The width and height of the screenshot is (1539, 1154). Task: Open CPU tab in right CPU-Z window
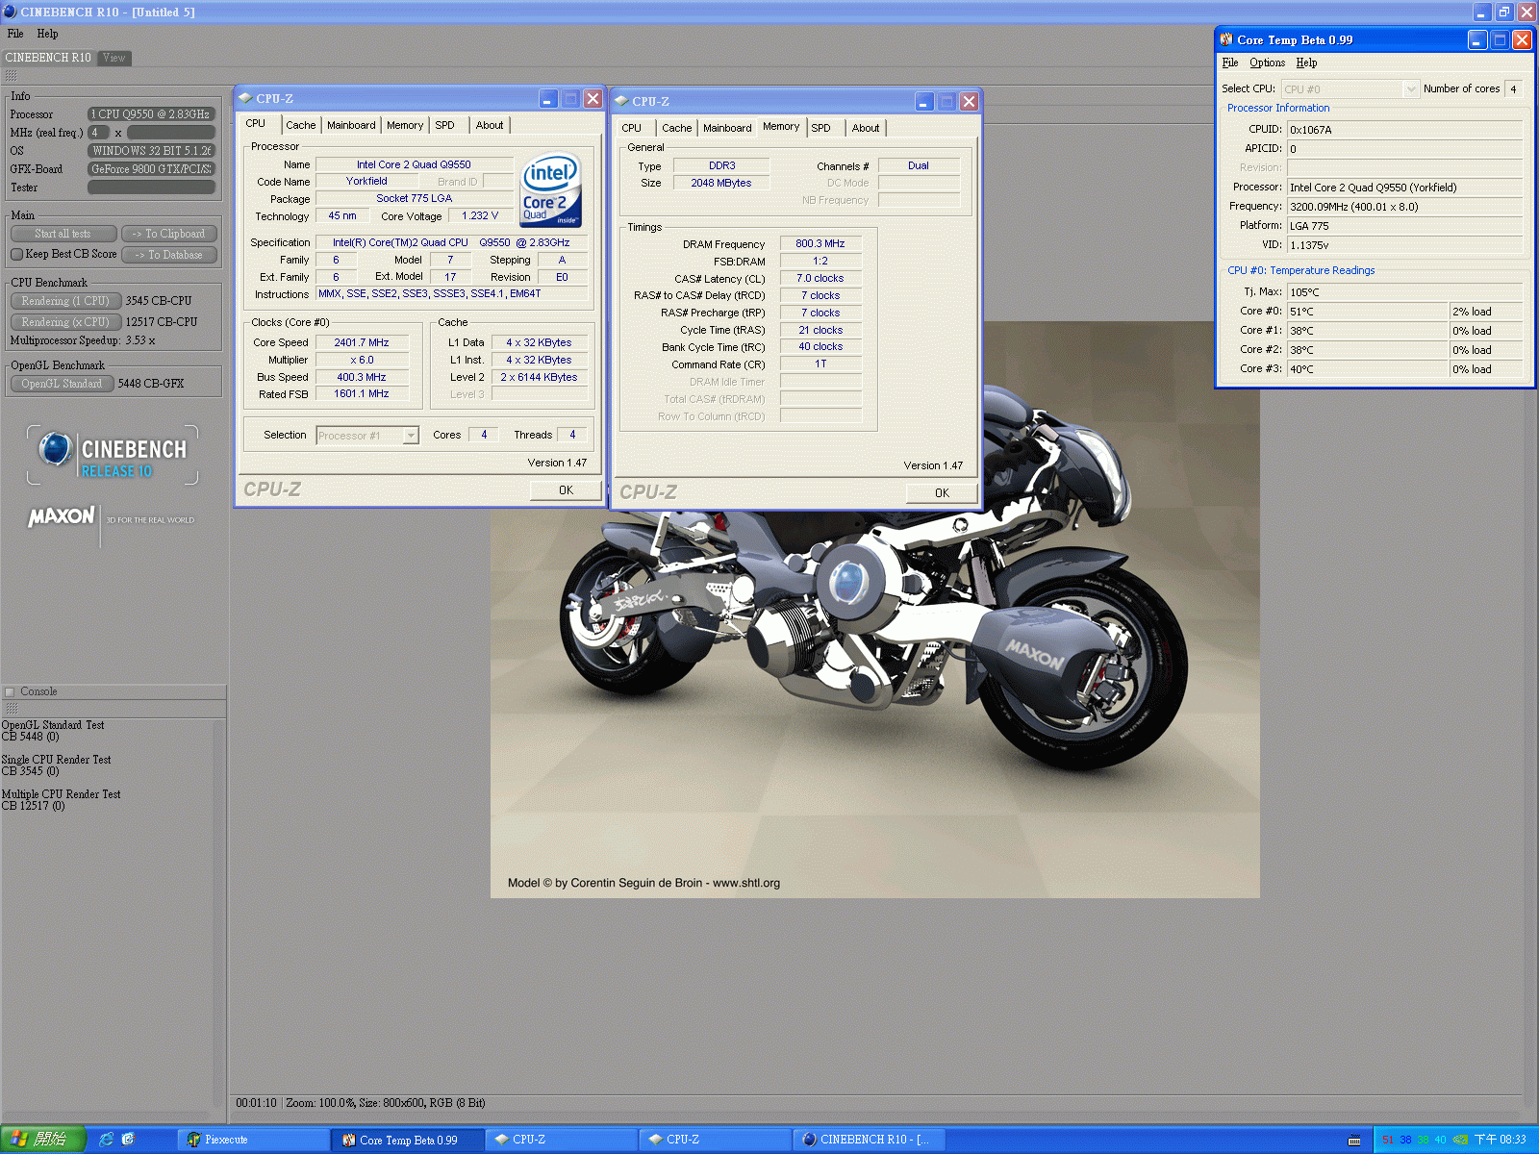(632, 128)
